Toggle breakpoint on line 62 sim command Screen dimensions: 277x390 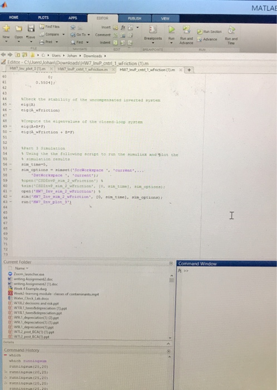11,197
